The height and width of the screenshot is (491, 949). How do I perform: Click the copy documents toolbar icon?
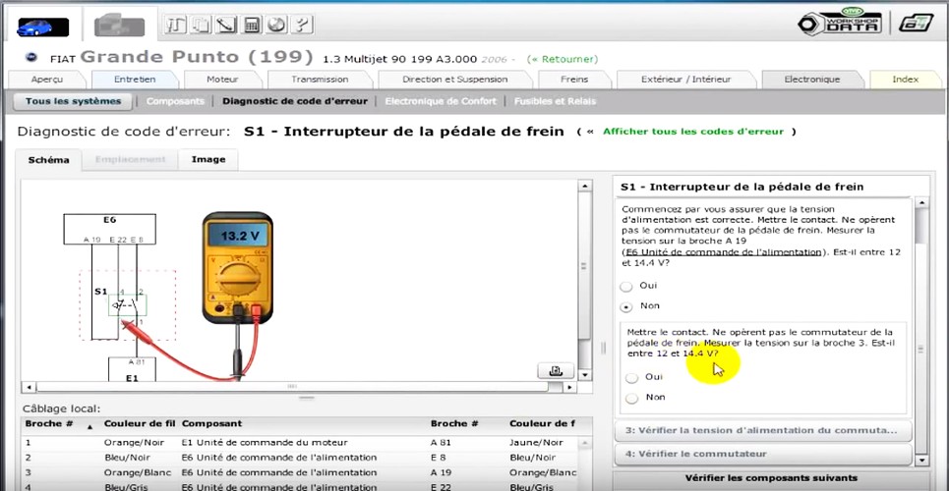[x=201, y=25]
